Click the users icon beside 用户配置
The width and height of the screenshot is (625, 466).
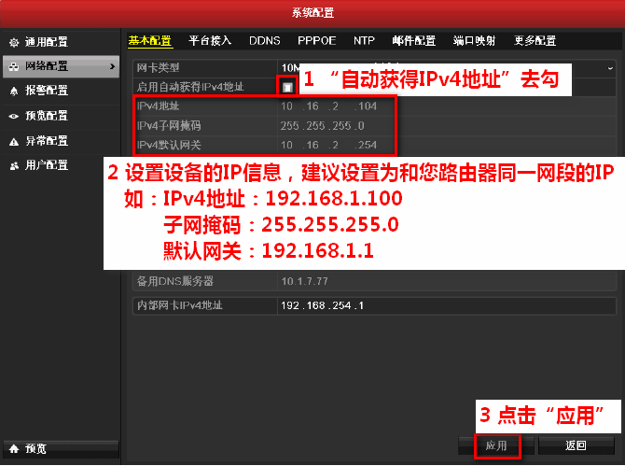14,166
